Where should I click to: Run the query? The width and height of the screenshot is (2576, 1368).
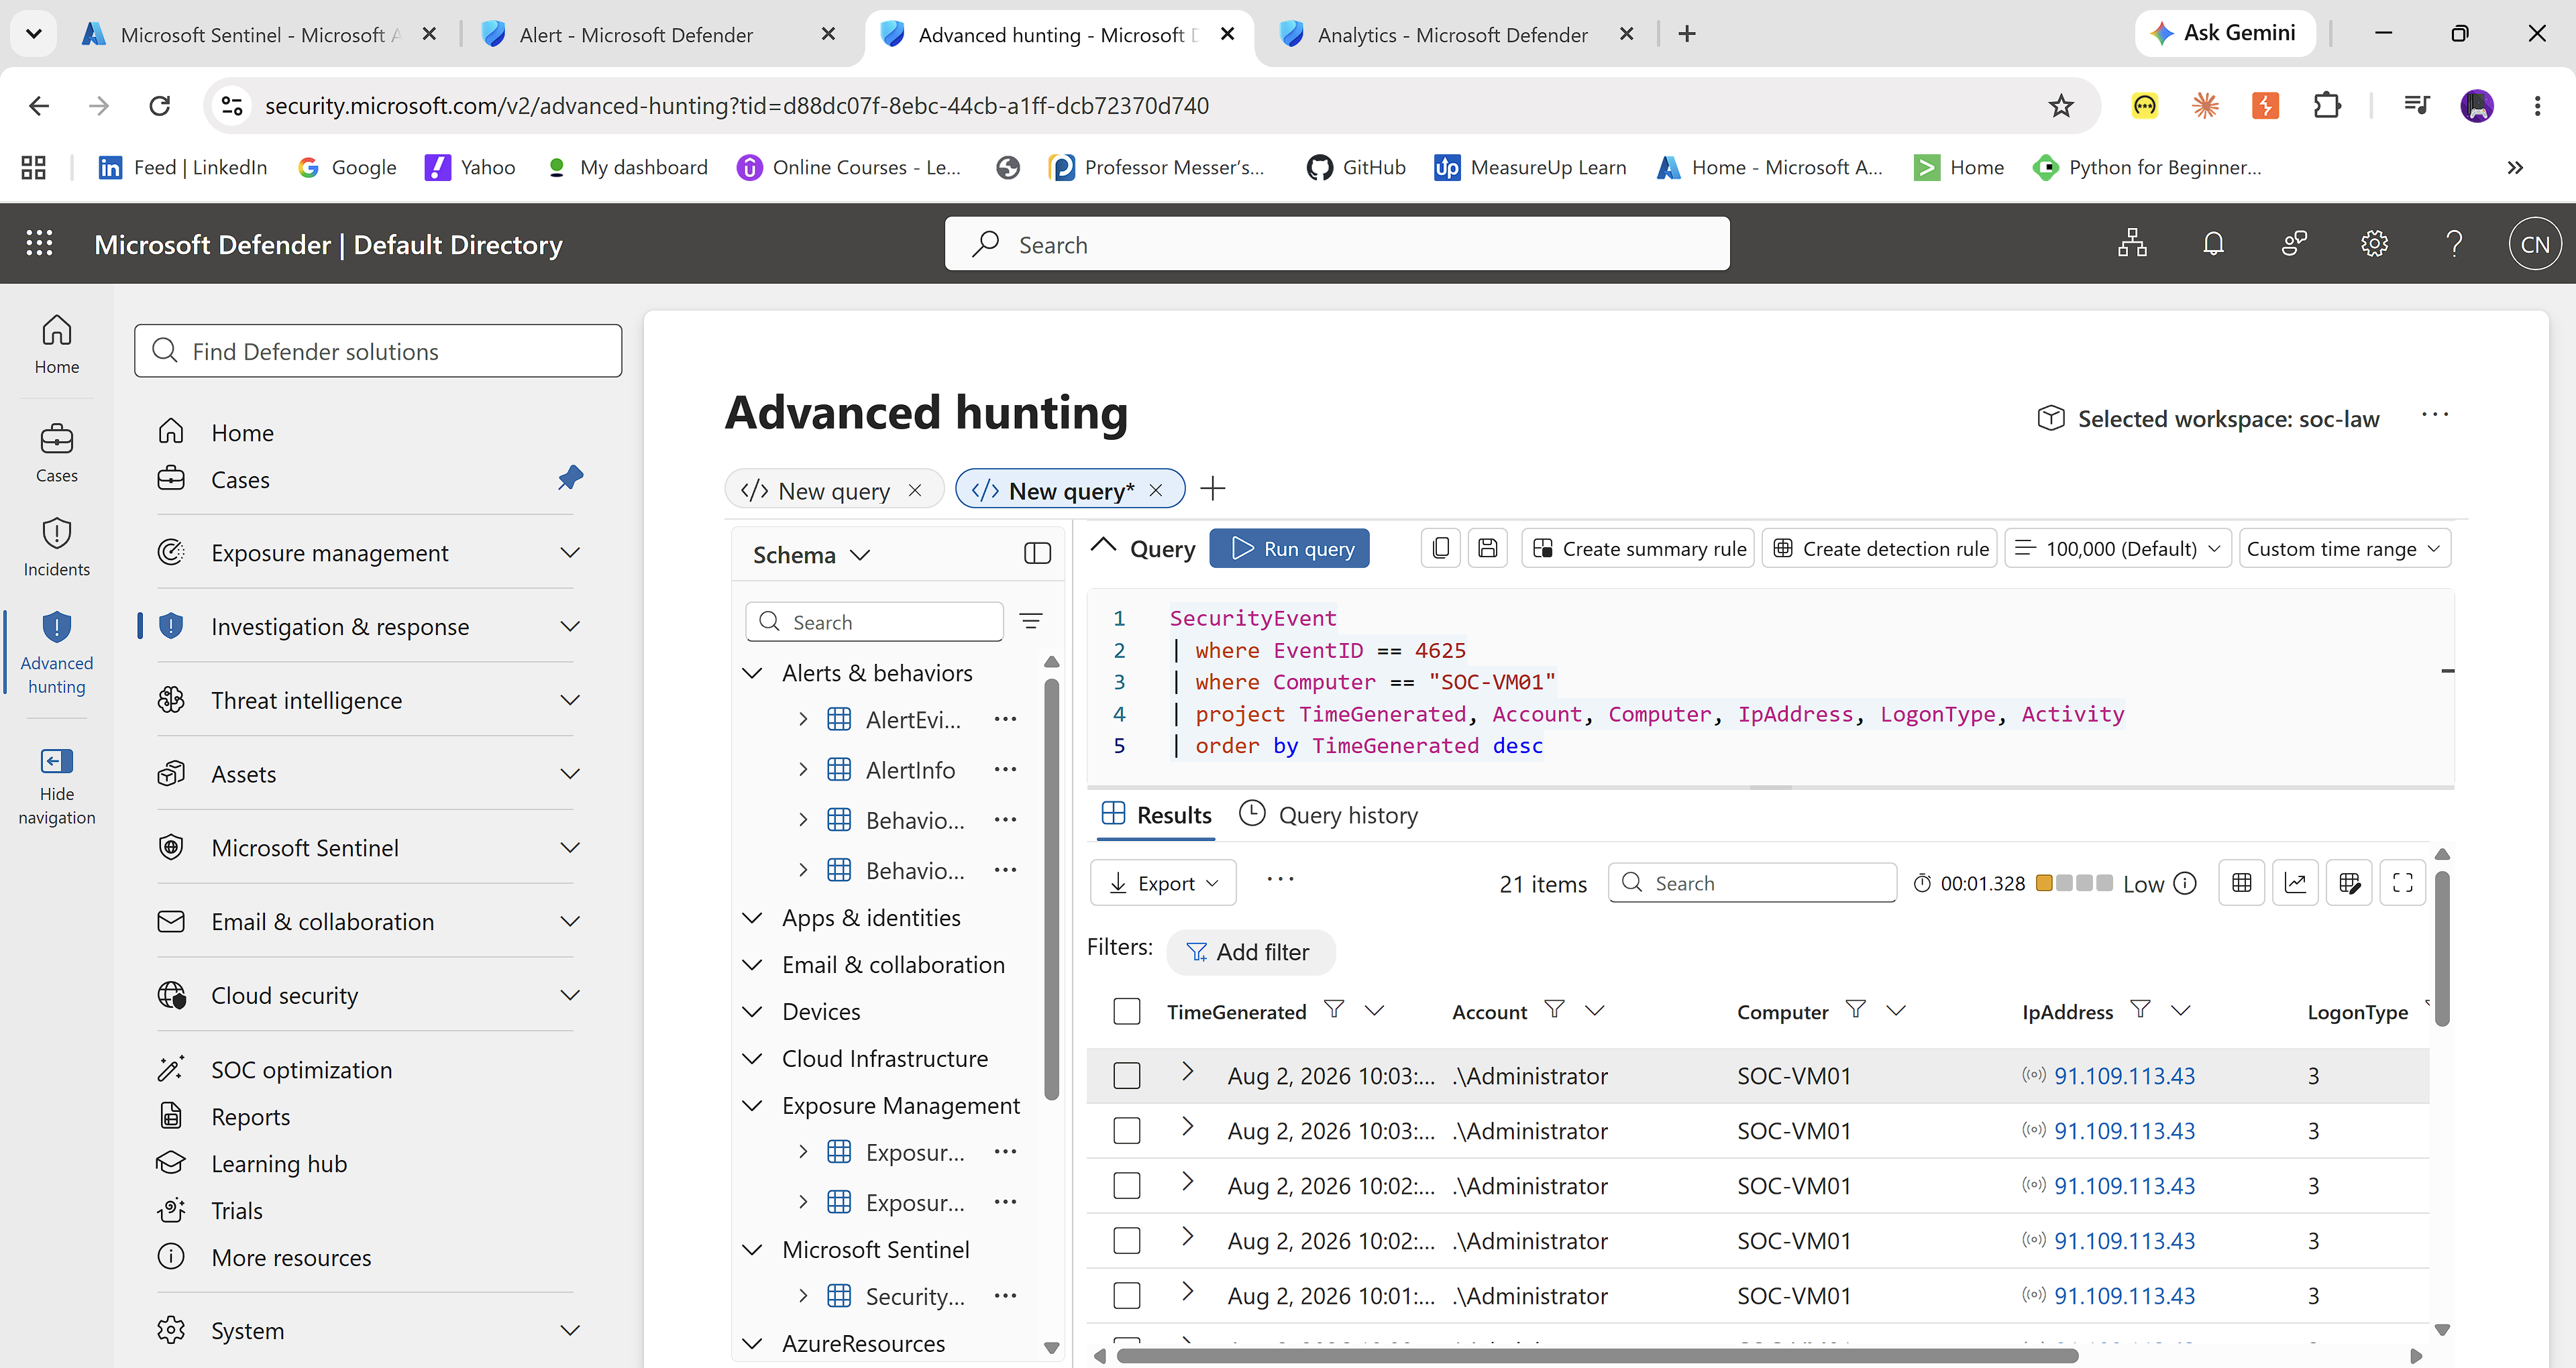tap(1290, 548)
